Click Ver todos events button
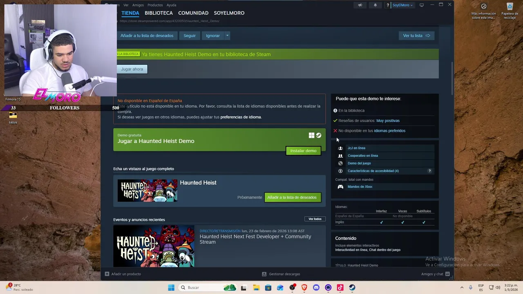523x294 pixels. 315,219
